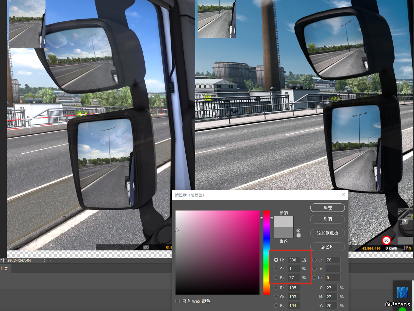Select the R: red radio button
The height and width of the screenshot is (311, 414).
pos(276,288)
